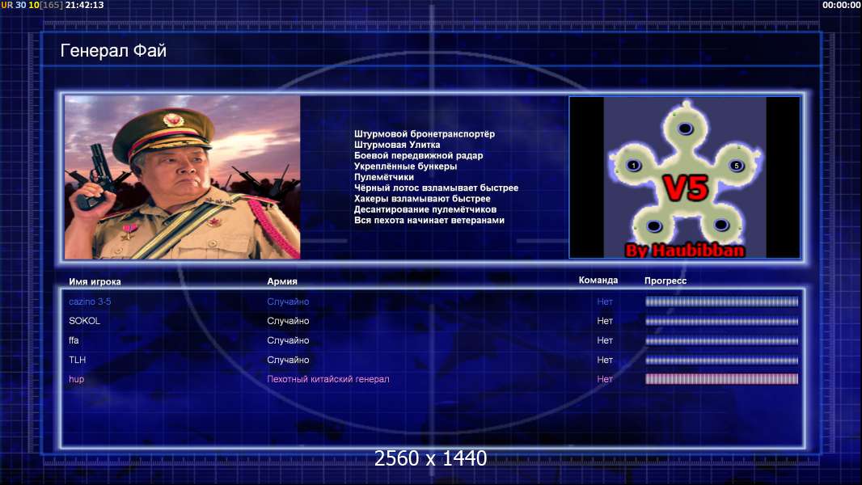Screen dimensions: 862x485
Task: Click team 'Нет' for TLH
Action: click(605, 360)
